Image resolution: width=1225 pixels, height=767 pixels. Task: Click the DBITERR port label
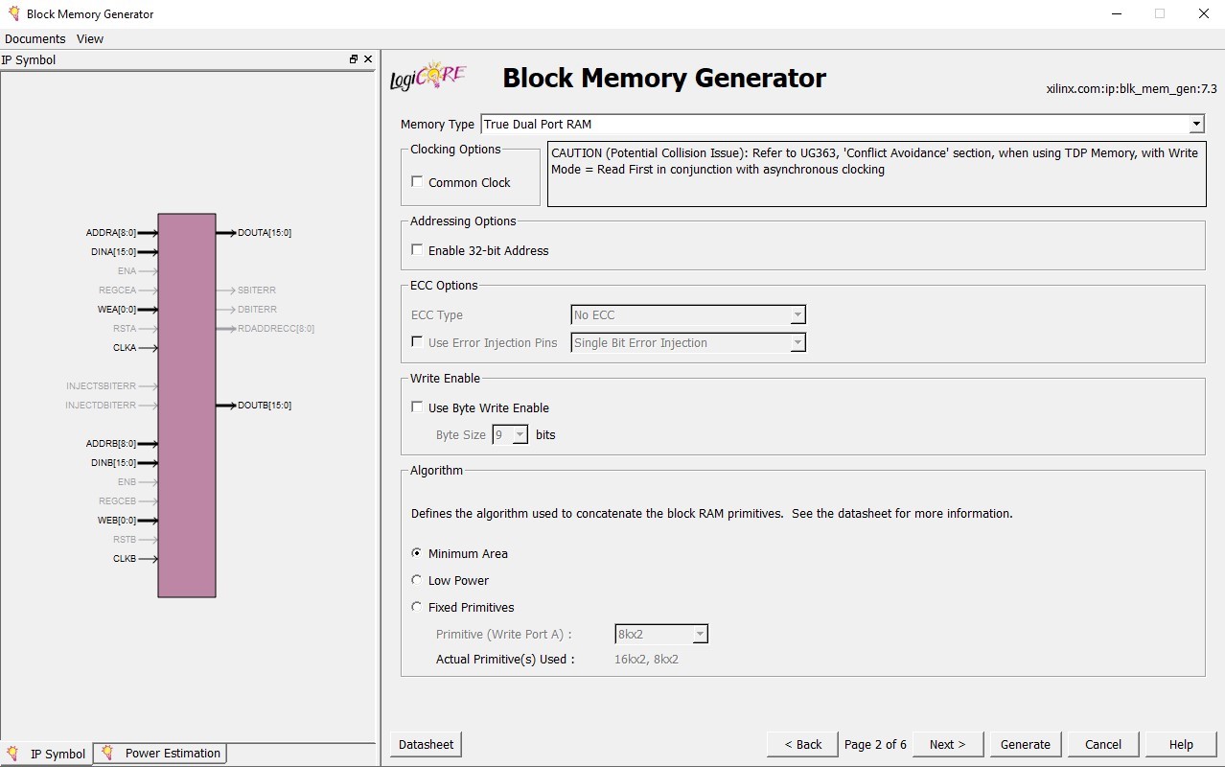pyautogui.click(x=257, y=310)
